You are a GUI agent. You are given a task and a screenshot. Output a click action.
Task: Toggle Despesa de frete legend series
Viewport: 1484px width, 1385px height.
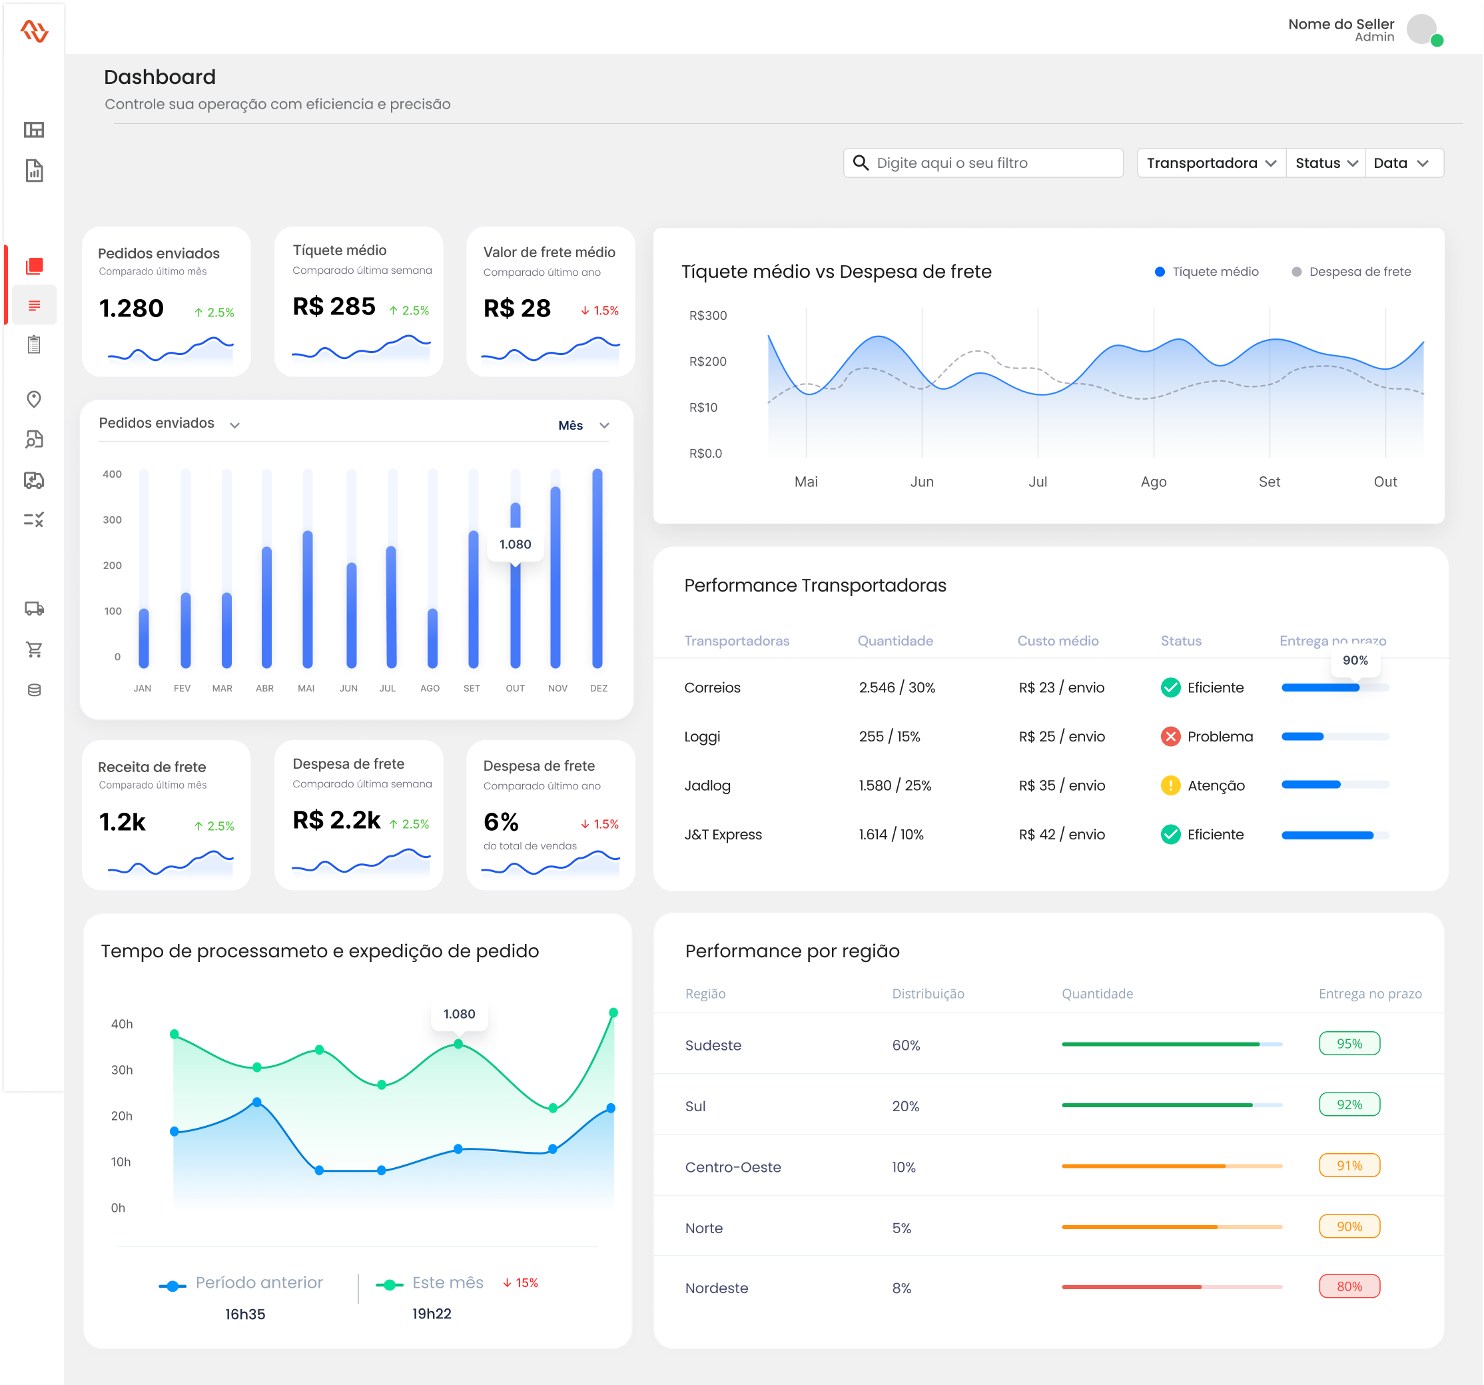click(1351, 272)
